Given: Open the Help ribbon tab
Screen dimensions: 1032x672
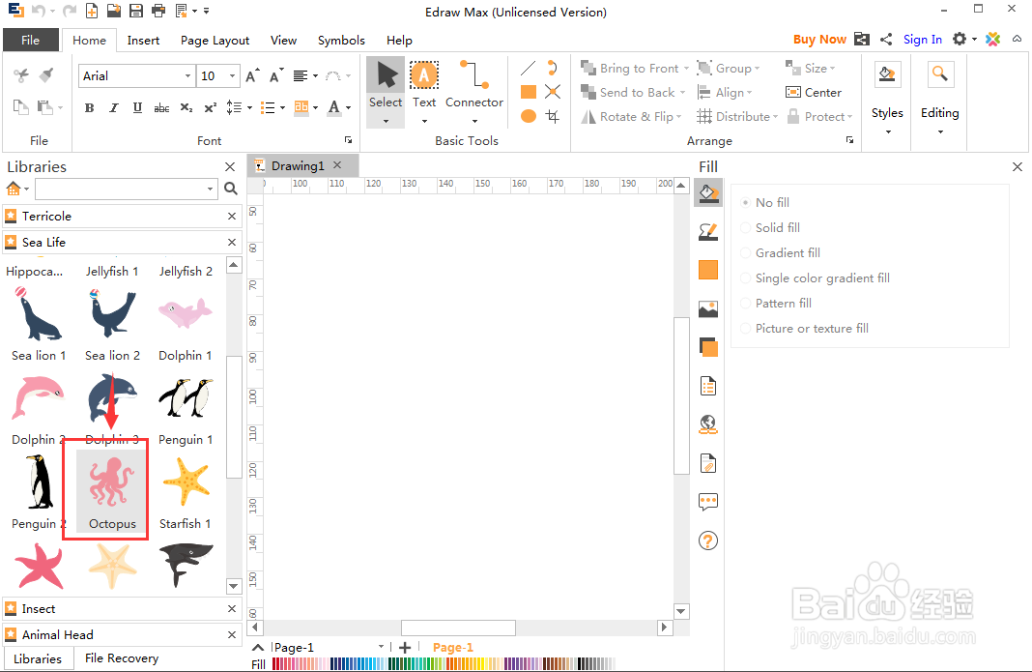Looking at the screenshot, I should [399, 41].
